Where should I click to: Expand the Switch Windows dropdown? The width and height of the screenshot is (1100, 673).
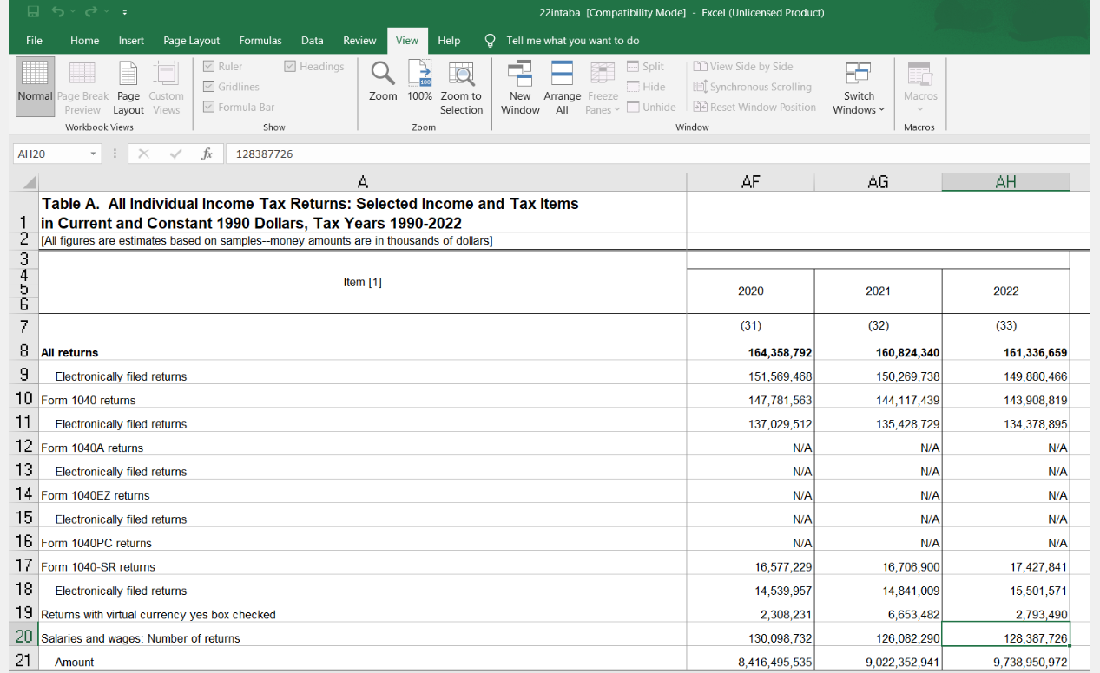point(859,87)
